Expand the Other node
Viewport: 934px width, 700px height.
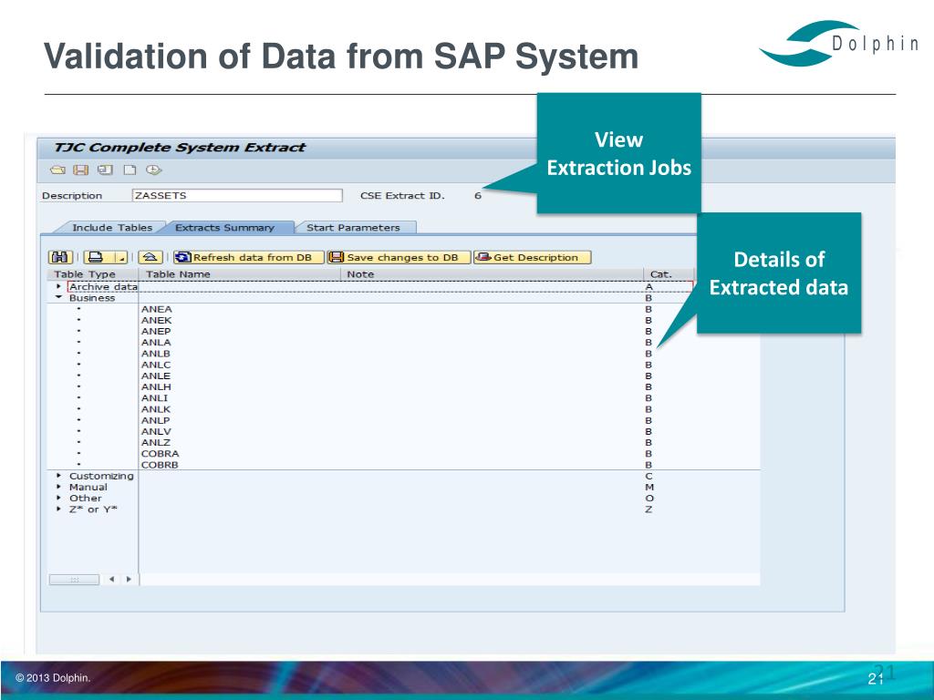[58, 498]
